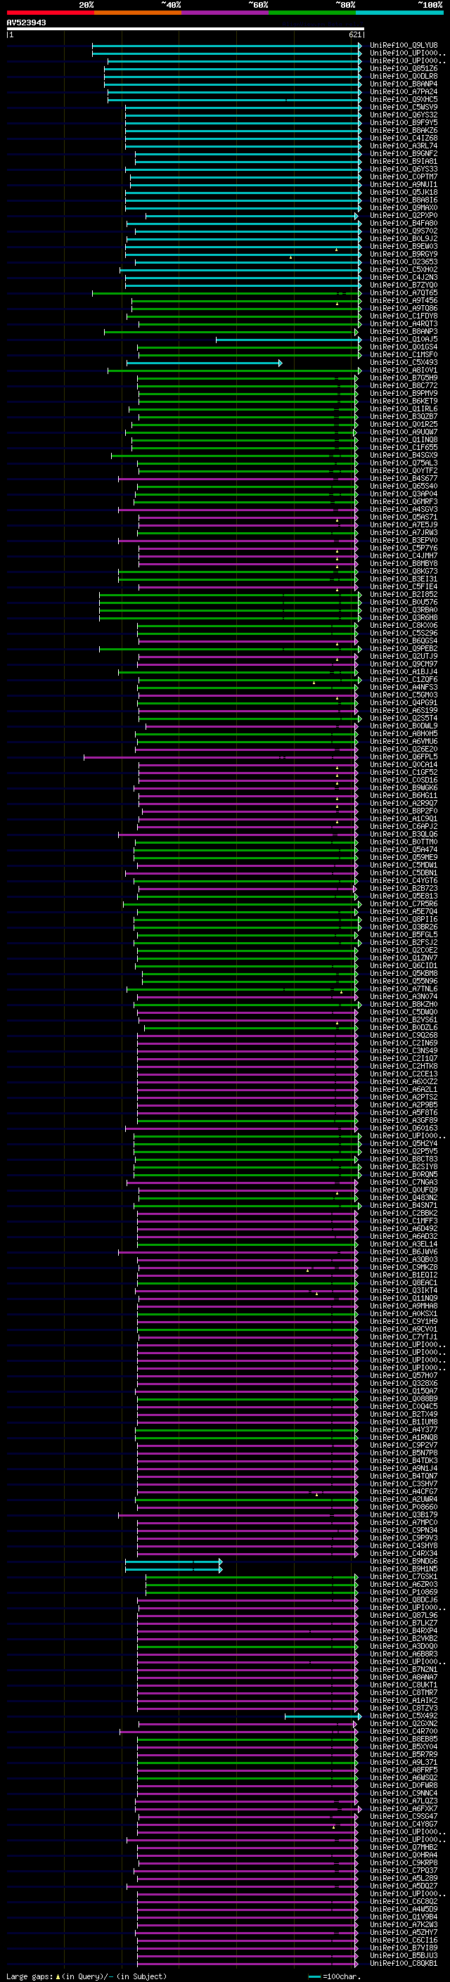
Task: Click the UniRef100_C7GSK1 label
Action: pyautogui.click(x=403, y=1576)
